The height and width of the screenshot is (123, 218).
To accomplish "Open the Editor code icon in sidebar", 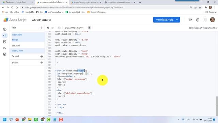I will point(5,36).
